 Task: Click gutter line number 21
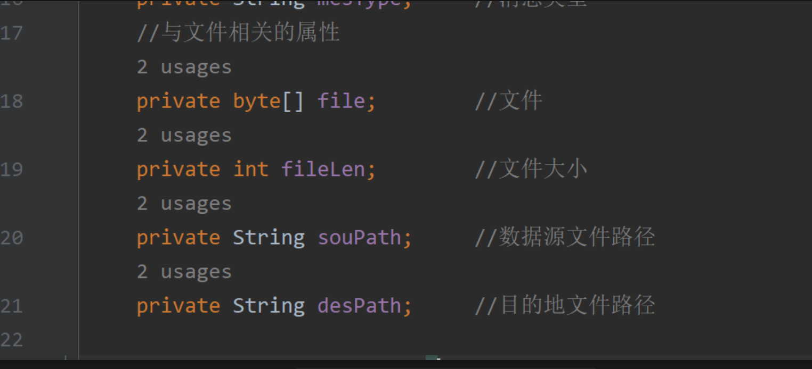[x=11, y=306]
